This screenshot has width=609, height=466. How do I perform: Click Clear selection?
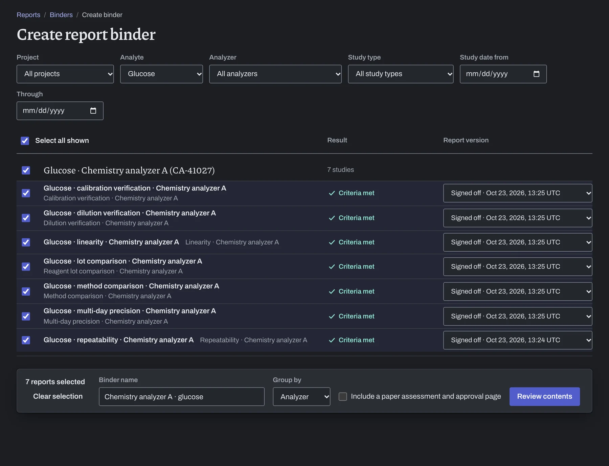click(58, 396)
